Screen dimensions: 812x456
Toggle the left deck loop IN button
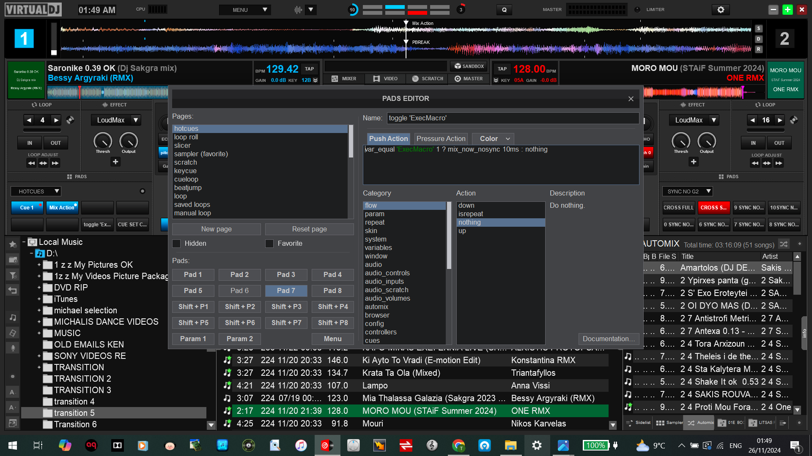[30, 143]
